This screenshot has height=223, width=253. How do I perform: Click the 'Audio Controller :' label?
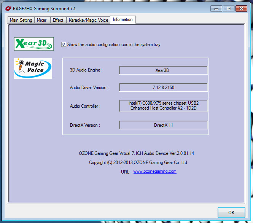point(85,106)
